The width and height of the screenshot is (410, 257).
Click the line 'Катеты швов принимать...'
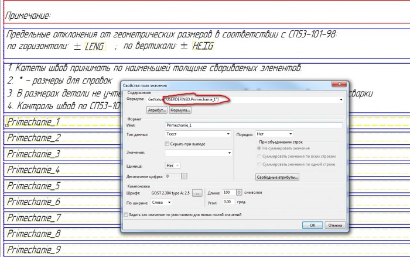click(155, 68)
